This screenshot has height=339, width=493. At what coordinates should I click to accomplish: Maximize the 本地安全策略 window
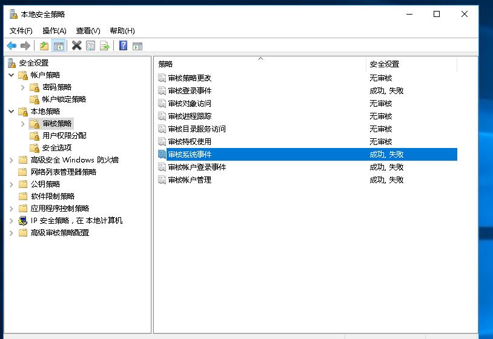click(437, 14)
